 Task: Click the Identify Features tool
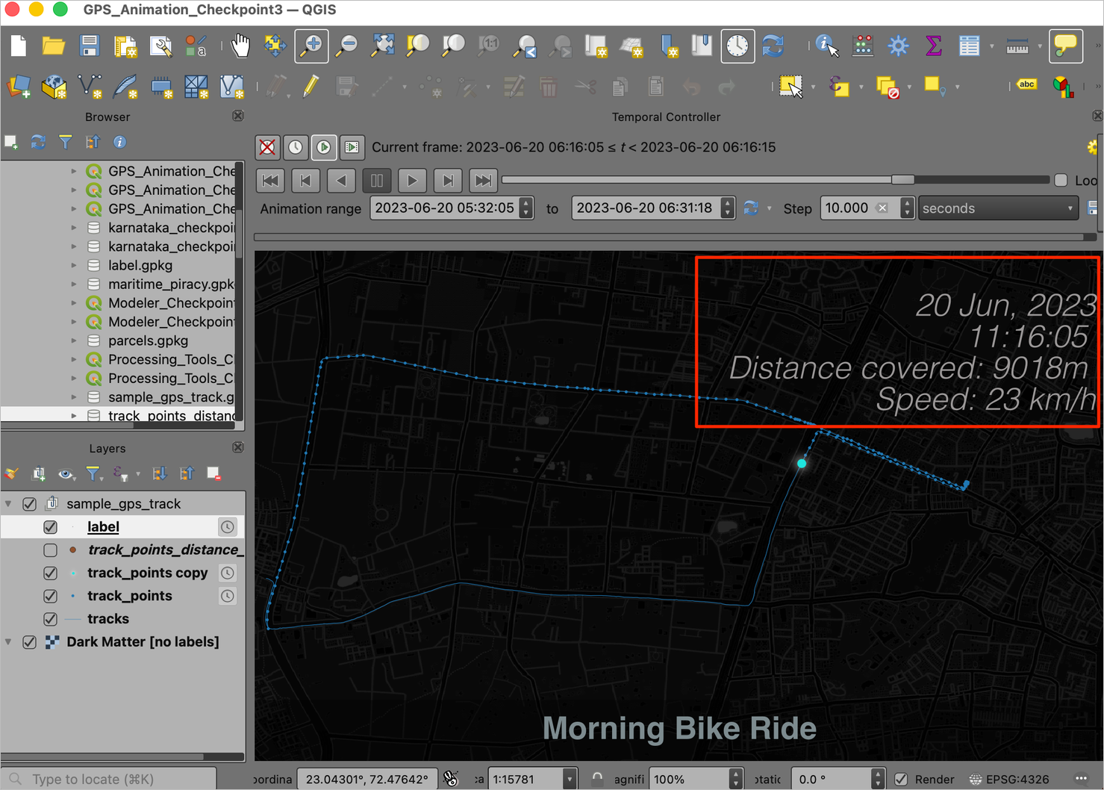coord(826,46)
